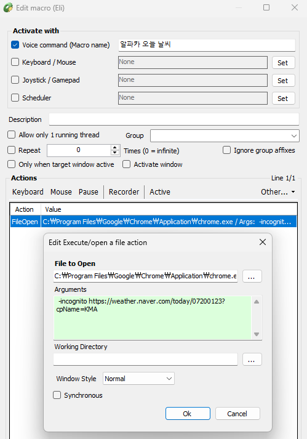
Task: Click the Working Directory field
Action: [x=146, y=360]
